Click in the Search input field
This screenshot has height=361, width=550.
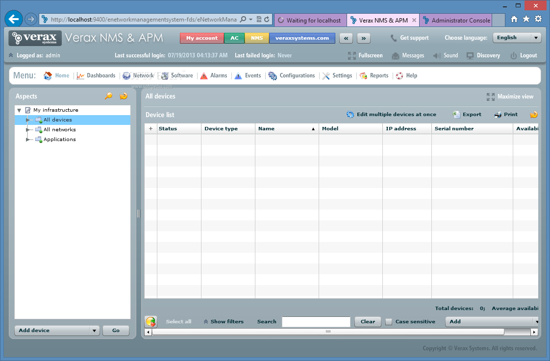coord(316,321)
